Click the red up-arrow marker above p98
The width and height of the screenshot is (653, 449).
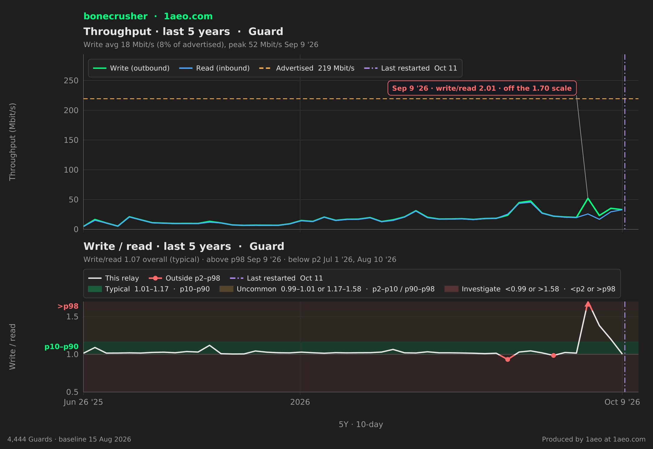(588, 305)
